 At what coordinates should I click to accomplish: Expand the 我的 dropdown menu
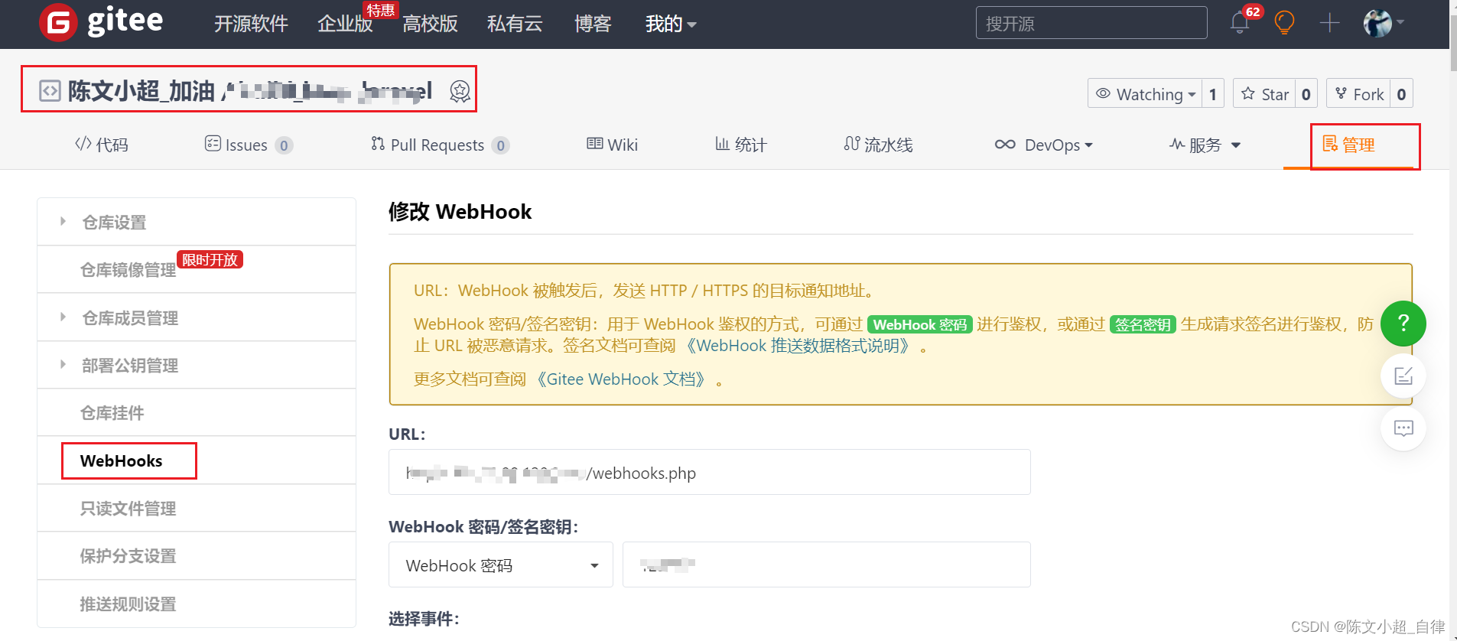(x=671, y=24)
